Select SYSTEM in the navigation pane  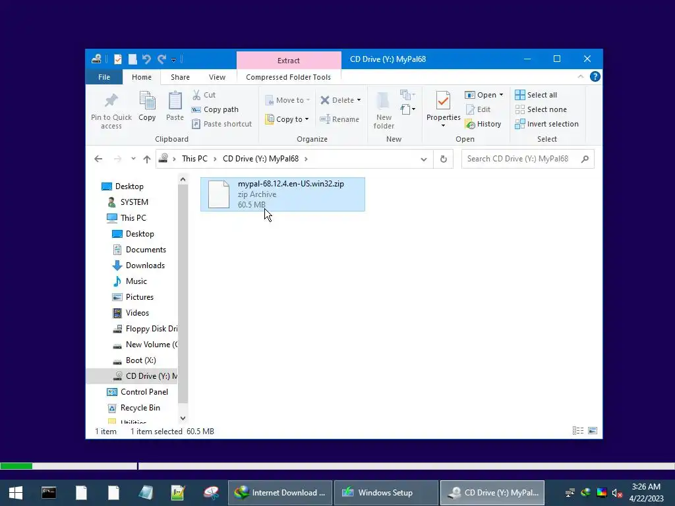[x=134, y=202]
